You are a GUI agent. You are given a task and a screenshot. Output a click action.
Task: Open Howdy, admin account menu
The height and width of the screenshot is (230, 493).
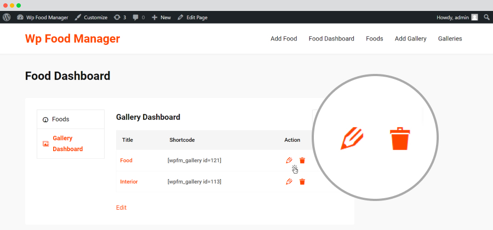(457, 18)
